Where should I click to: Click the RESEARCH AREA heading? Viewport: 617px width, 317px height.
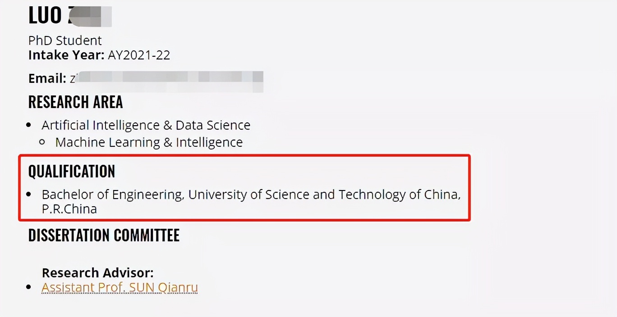75,102
